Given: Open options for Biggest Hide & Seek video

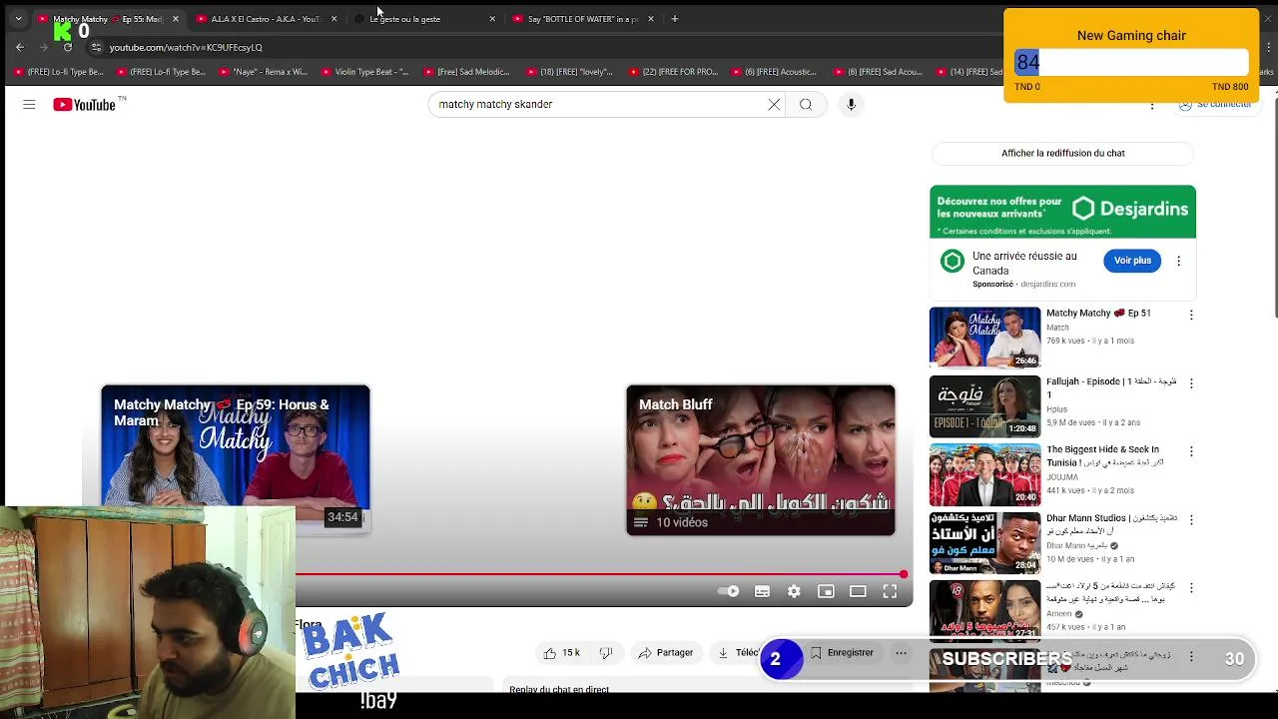Looking at the screenshot, I should [1190, 451].
